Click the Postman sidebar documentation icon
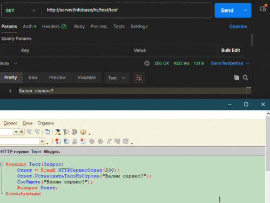Image resolution: width=270 pixels, height=203 pixels. point(263,9)
